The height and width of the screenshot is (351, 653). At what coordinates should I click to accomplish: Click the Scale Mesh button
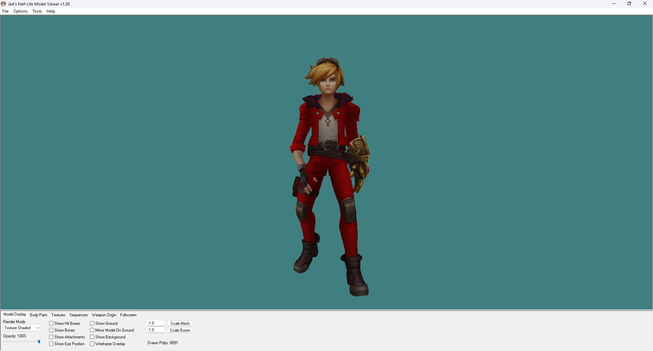[x=180, y=323]
